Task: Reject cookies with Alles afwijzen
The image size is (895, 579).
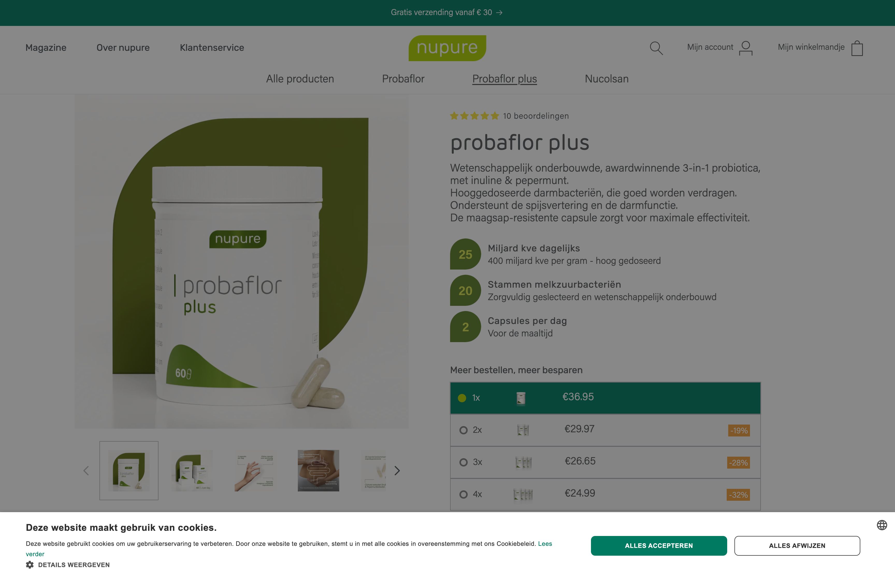Action: coord(797,546)
